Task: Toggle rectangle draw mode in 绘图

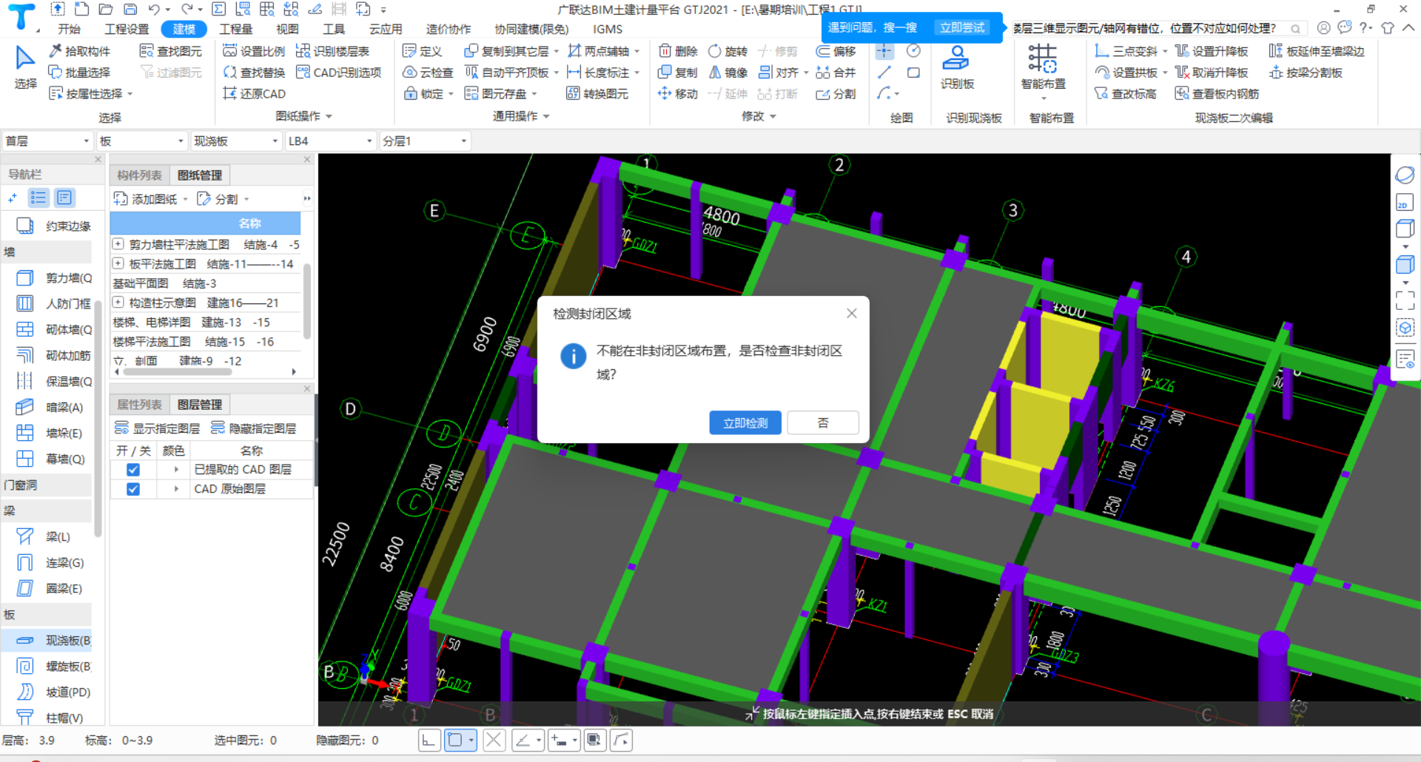Action: coord(913,73)
